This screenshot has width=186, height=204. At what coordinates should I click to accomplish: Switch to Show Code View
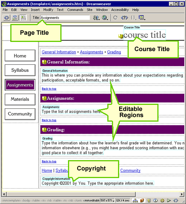click(7, 18)
